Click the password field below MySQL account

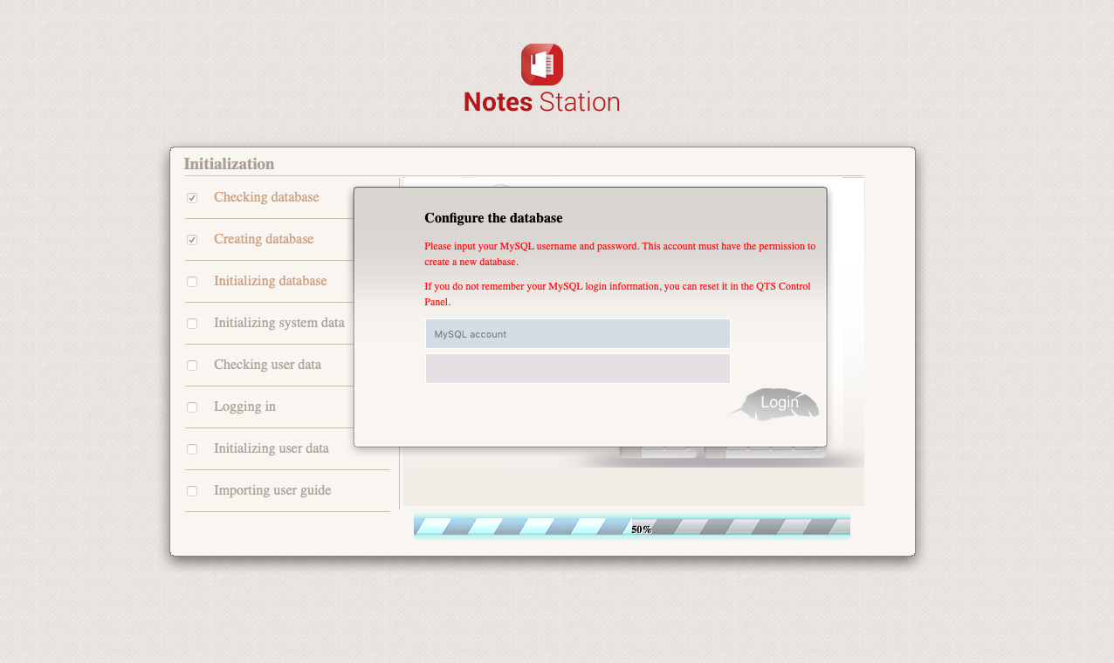point(577,368)
